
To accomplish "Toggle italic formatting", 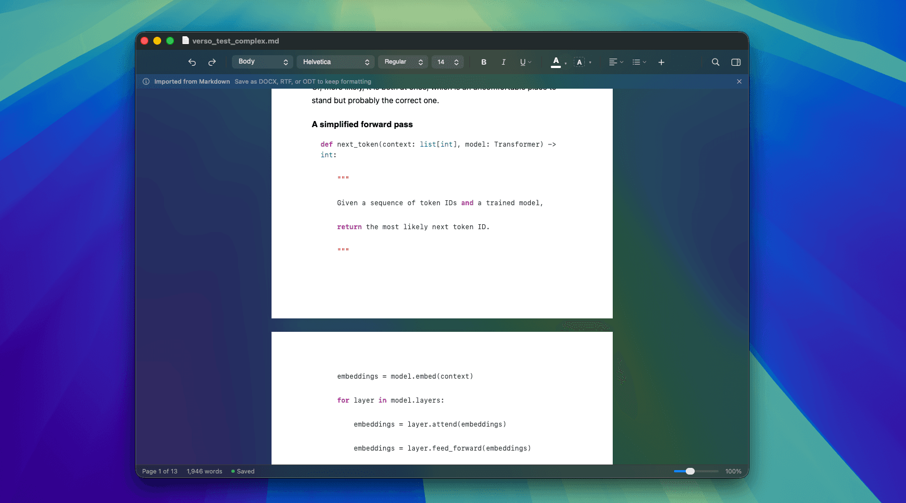I will tap(503, 62).
